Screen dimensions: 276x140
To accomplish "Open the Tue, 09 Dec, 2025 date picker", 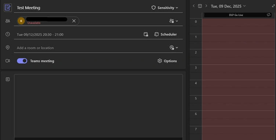I will click(228, 6).
